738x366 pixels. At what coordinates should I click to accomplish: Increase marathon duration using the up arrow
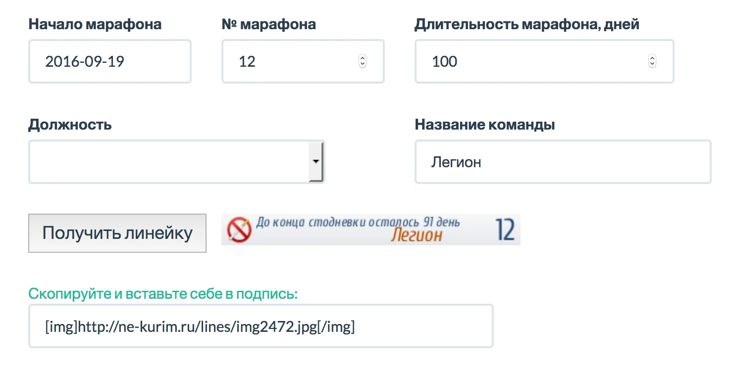tap(652, 58)
